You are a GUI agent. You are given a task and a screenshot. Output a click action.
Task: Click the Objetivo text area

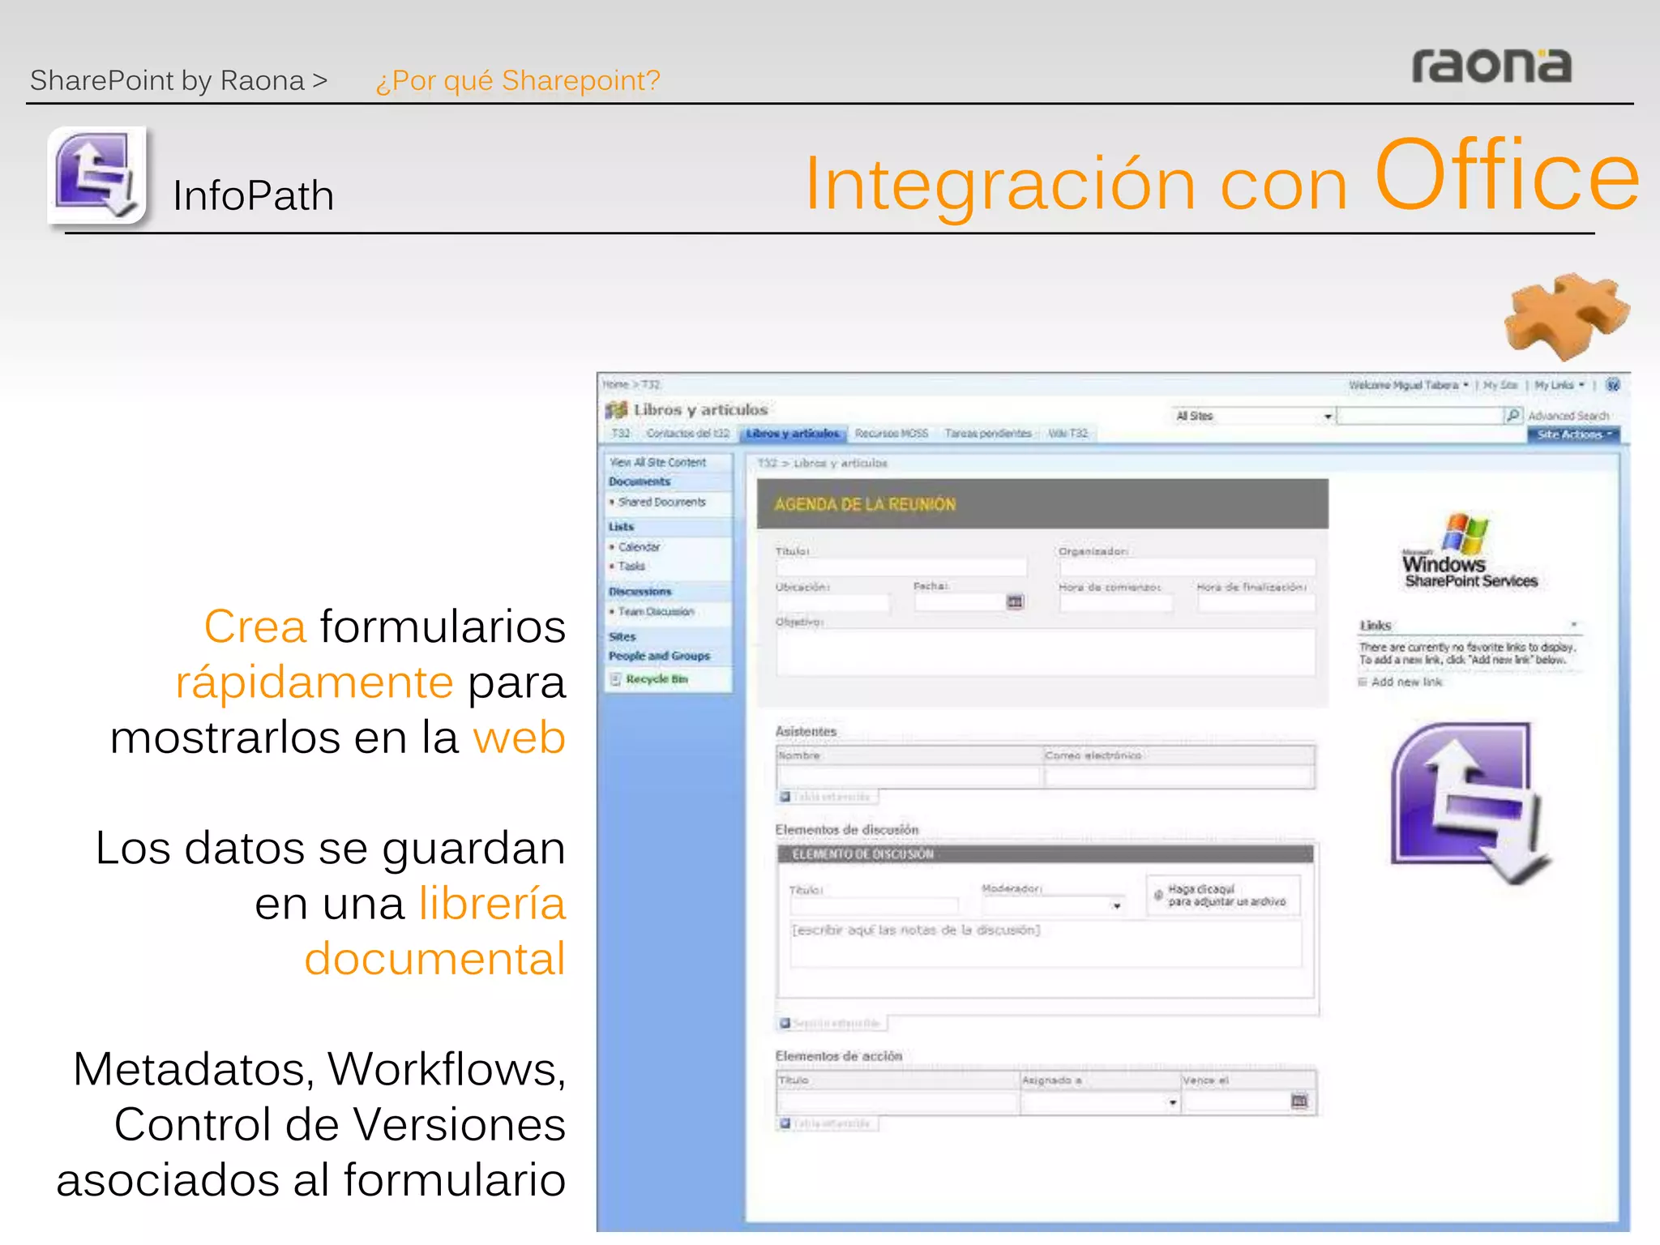pos(1046,652)
